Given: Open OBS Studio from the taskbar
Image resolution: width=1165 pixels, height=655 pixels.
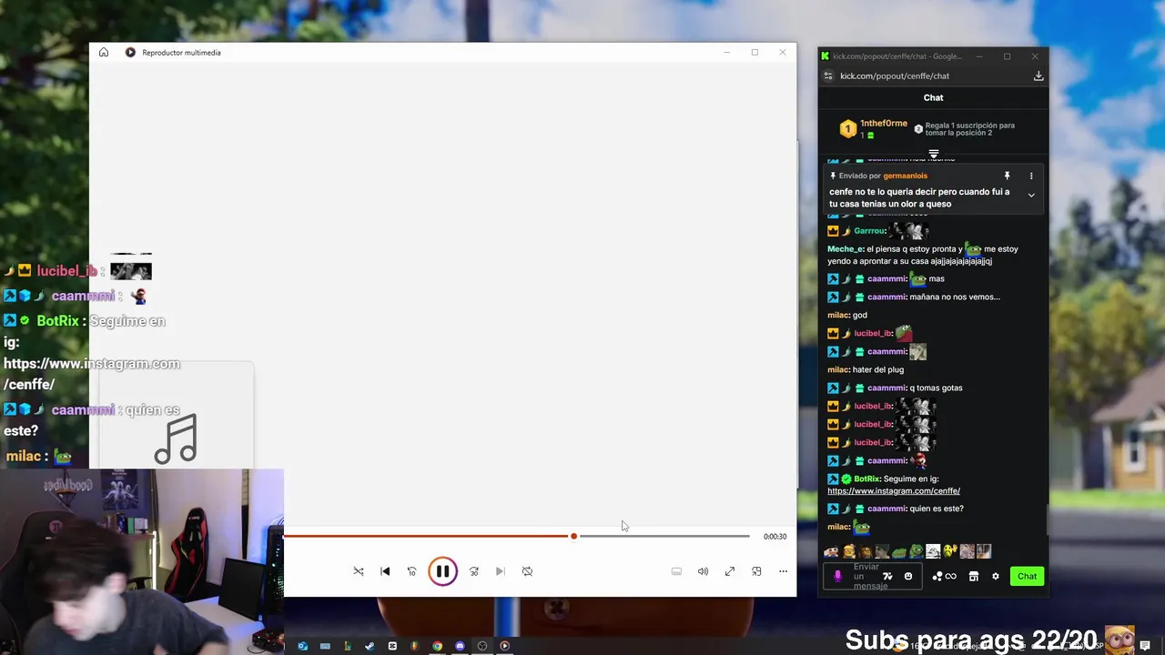Looking at the screenshot, I should (482, 646).
